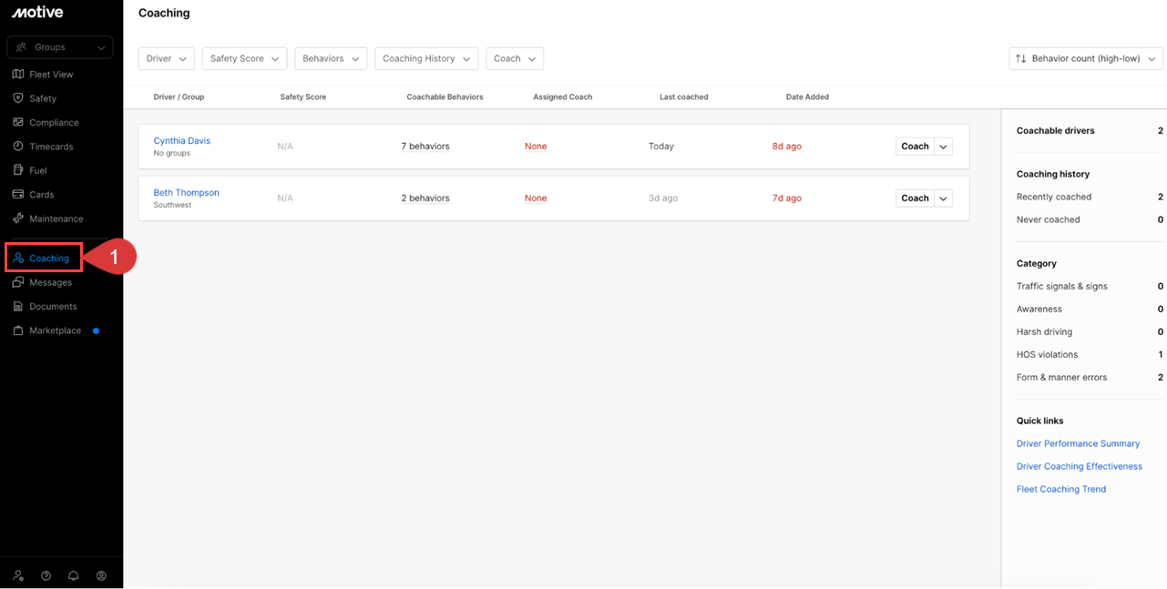The image size is (1167, 589).
Task: Select Messages in the sidebar menu
Action: pyautogui.click(x=50, y=282)
